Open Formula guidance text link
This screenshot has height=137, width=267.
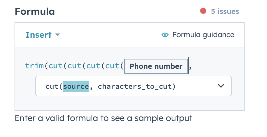(x=203, y=35)
